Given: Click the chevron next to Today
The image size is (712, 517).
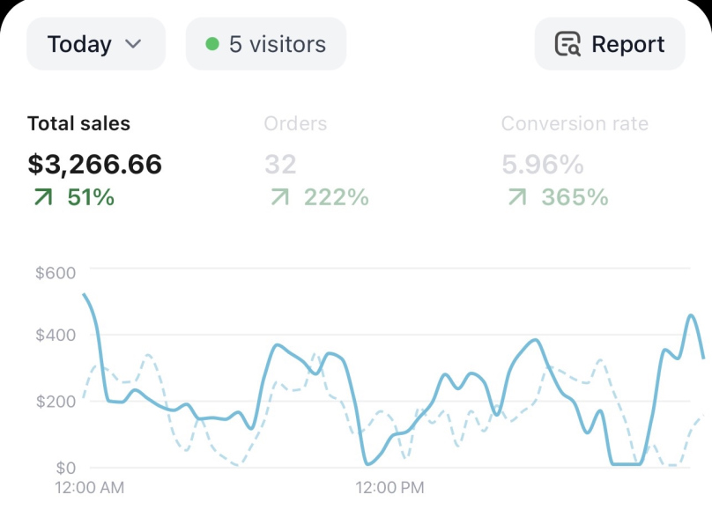Looking at the screenshot, I should coord(133,44).
